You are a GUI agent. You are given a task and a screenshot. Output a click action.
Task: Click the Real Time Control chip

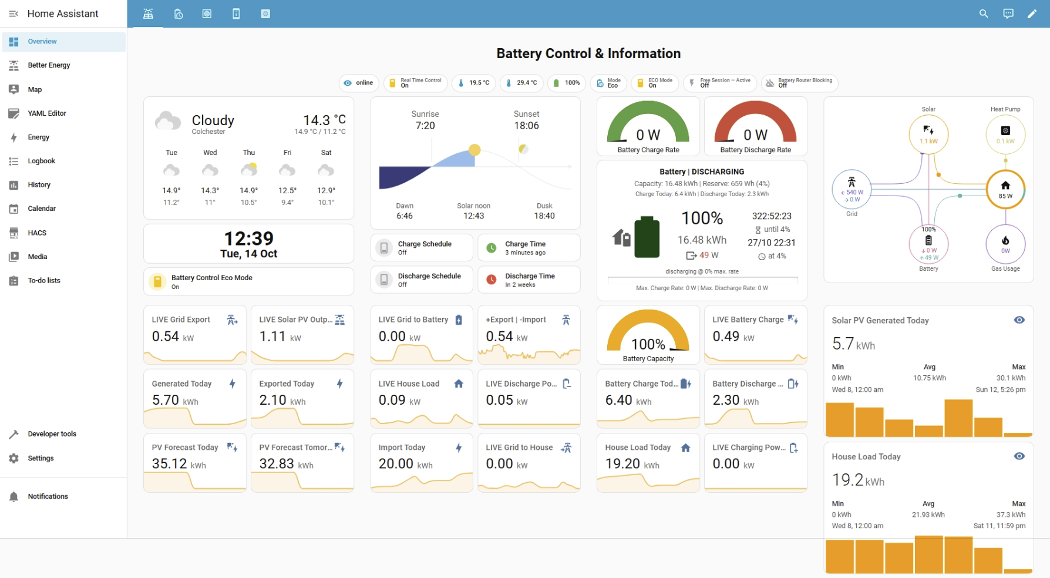pyautogui.click(x=415, y=83)
